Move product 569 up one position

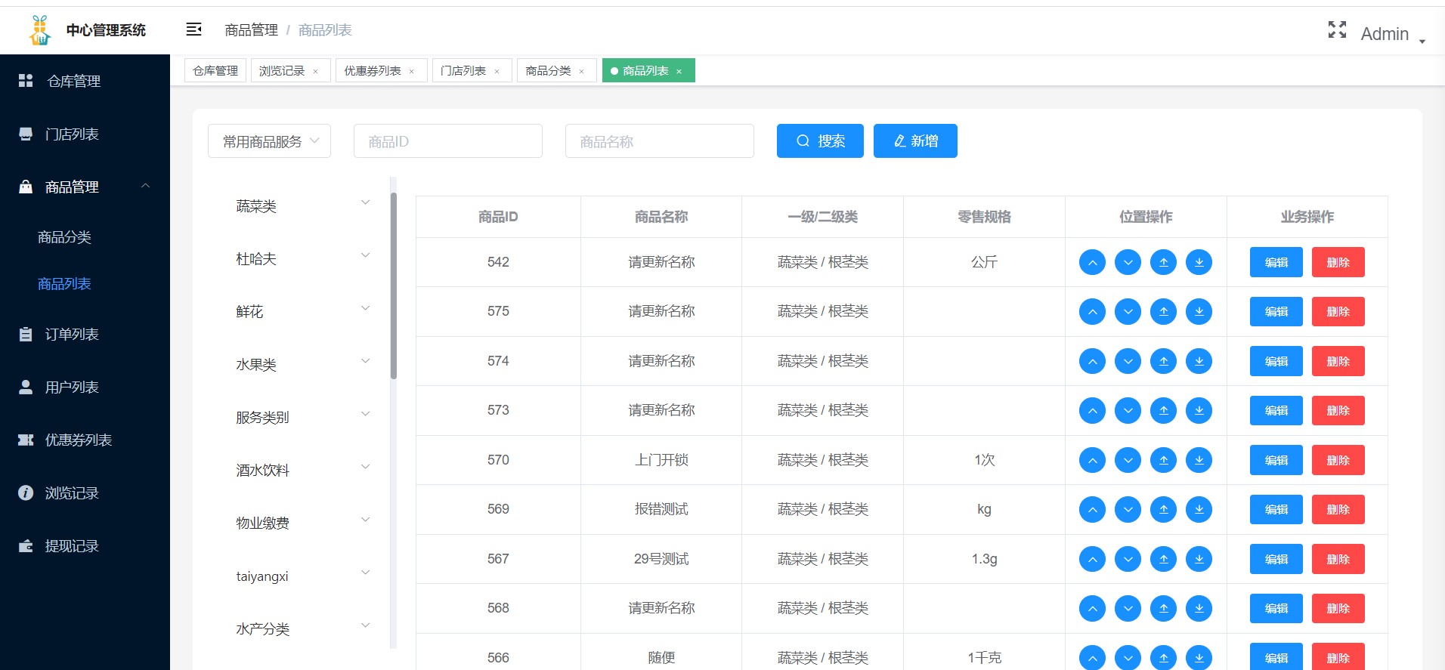click(1092, 509)
